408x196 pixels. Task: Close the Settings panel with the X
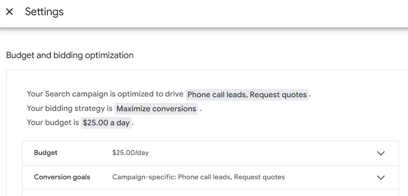click(x=9, y=12)
